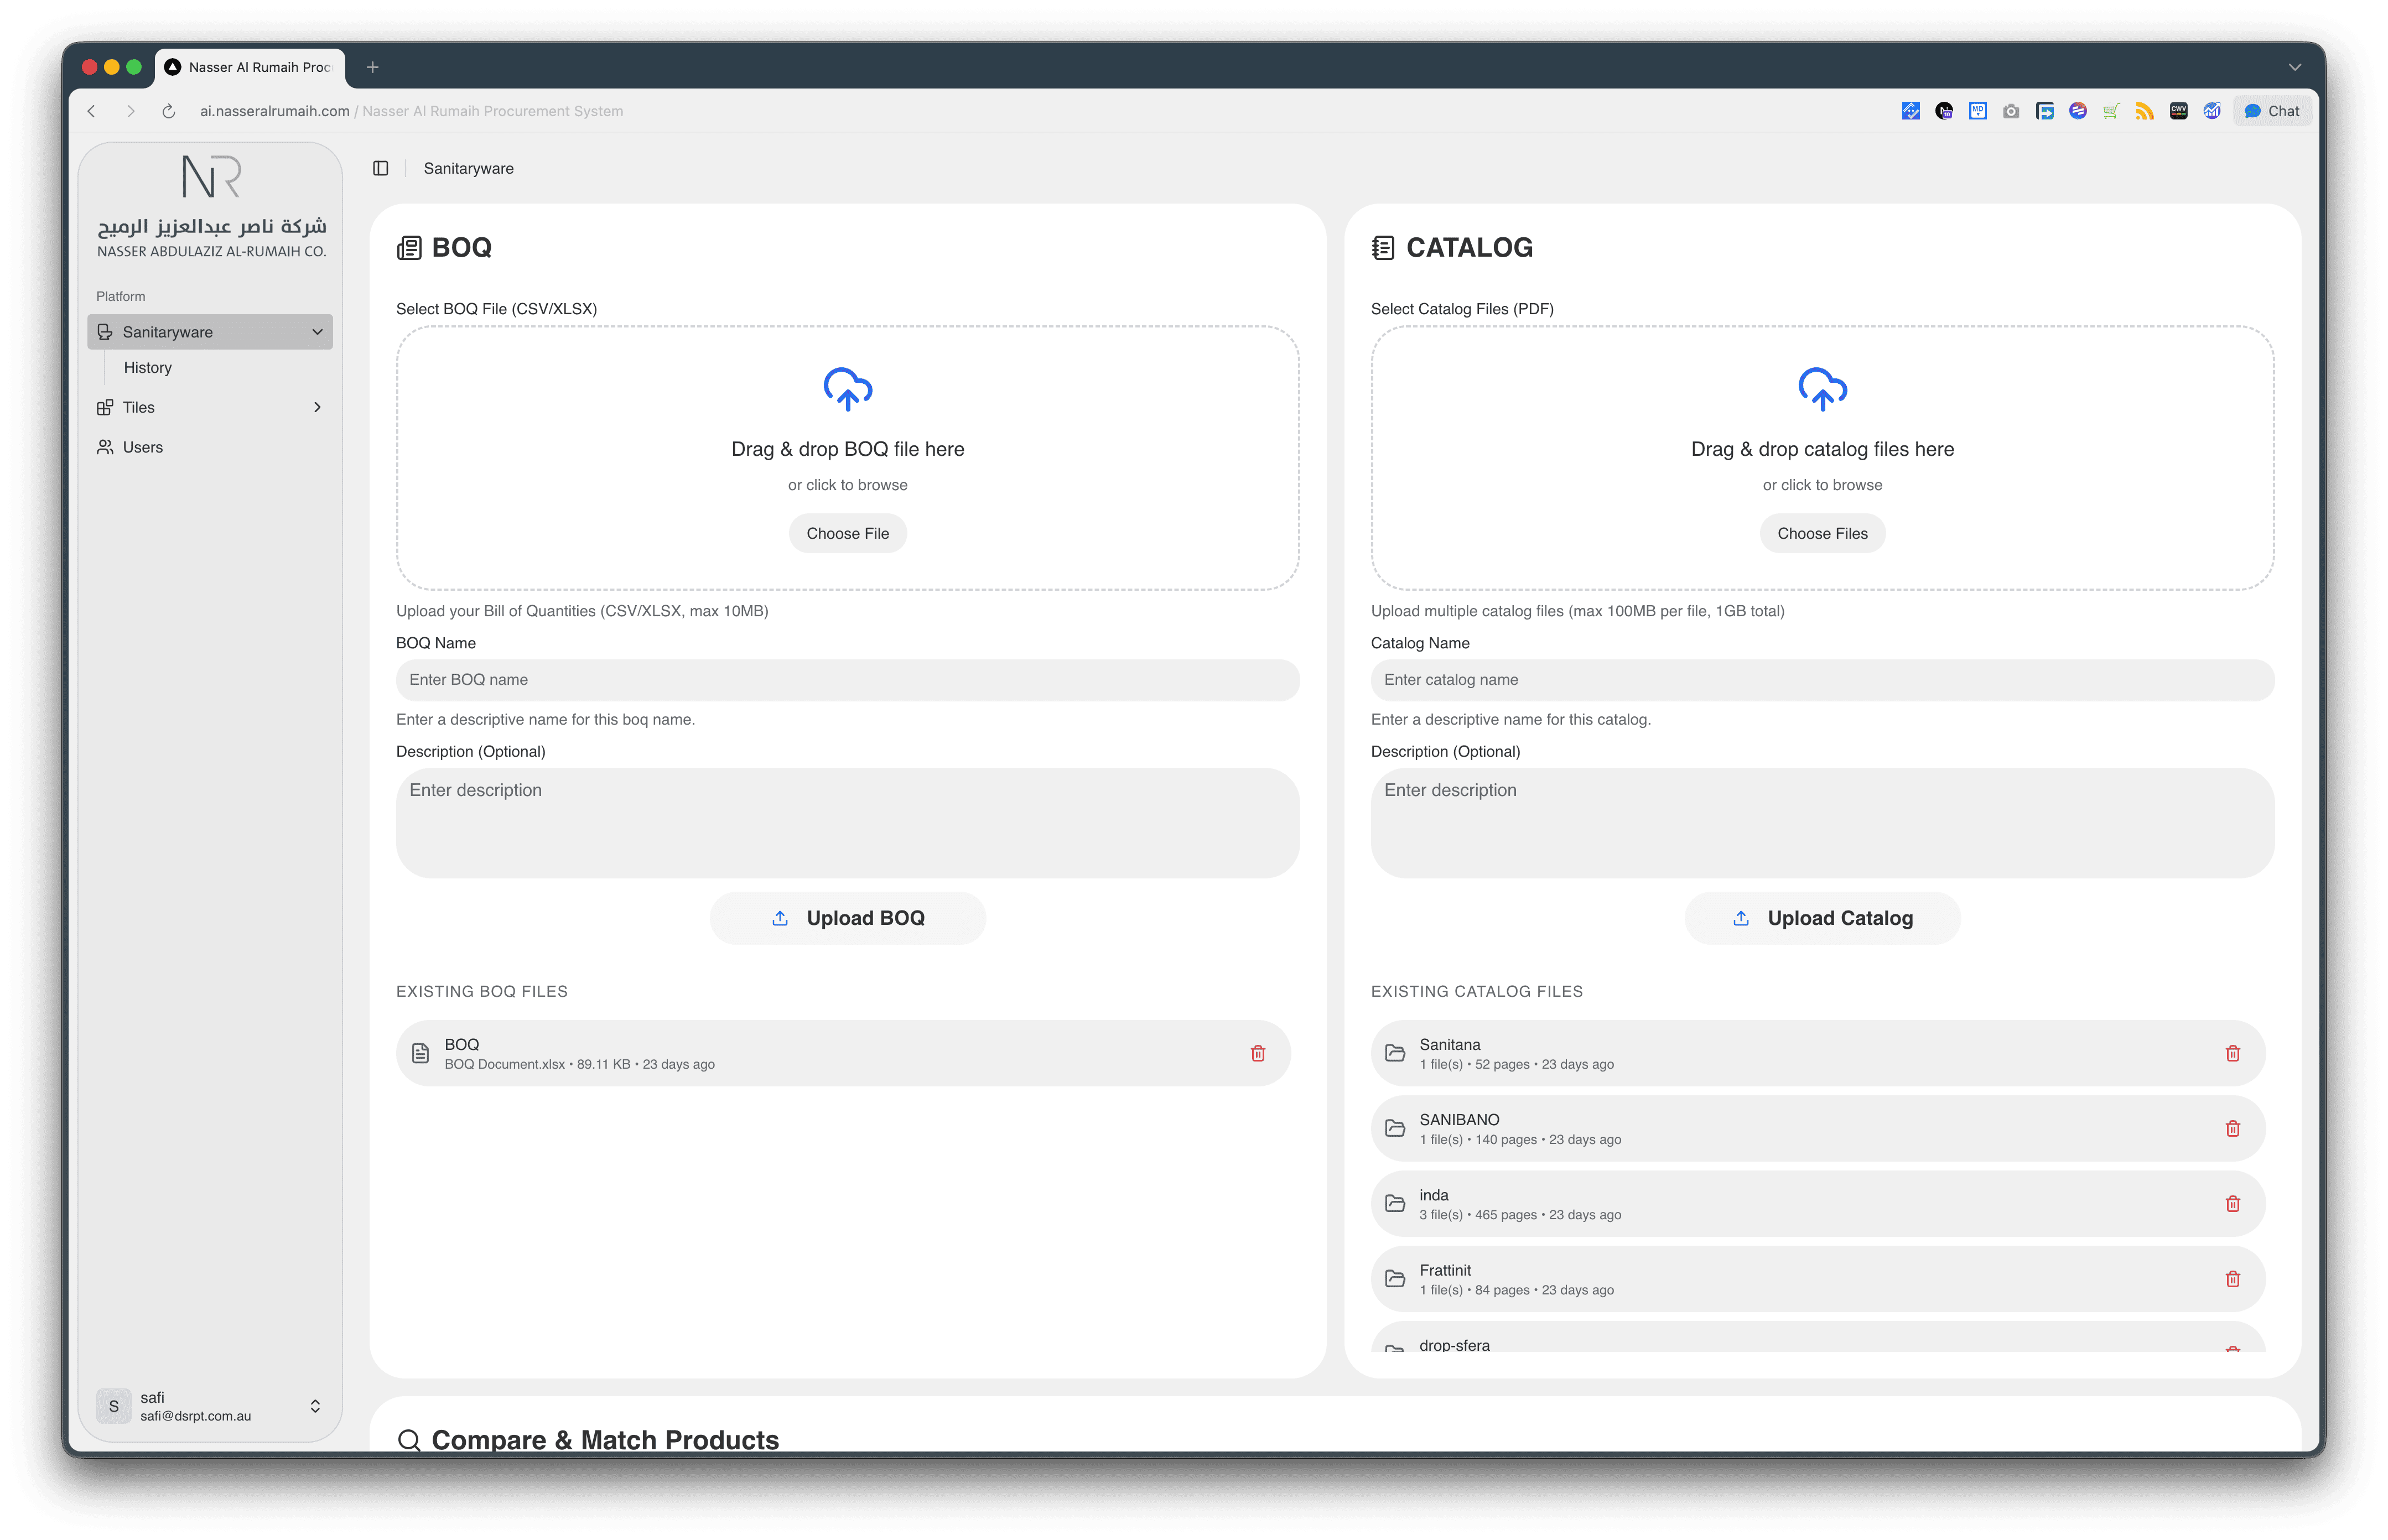Click the Catalog panel header icon
Screen dimensions: 2388x1540
point(1383,247)
